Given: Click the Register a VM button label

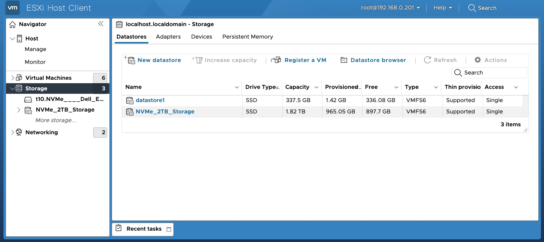Looking at the screenshot, I should click(x=306, y=60).
